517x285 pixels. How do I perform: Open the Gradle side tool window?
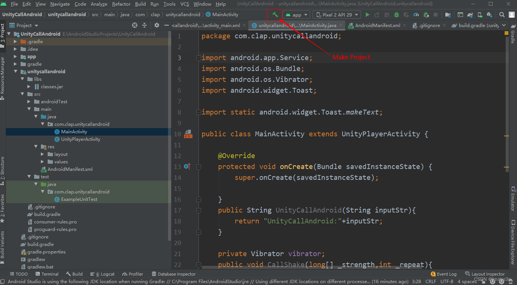point(512,35)
